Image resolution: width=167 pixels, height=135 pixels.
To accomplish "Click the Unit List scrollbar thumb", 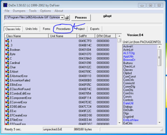I will tap(159, 58).
